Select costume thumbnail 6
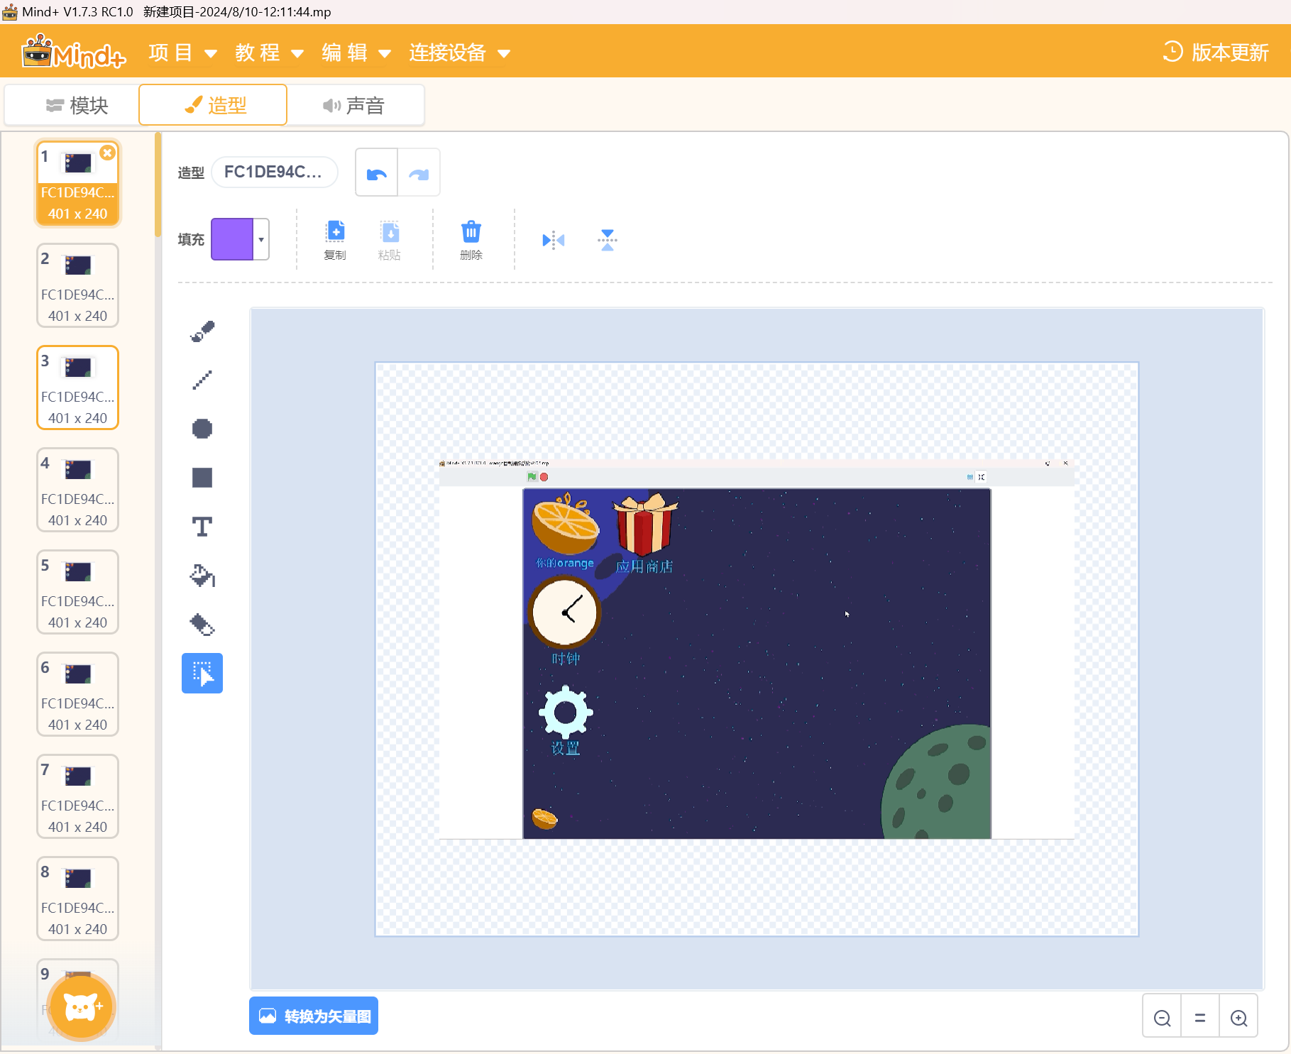Screen dimensions: 1291x1054 (77, 694)
